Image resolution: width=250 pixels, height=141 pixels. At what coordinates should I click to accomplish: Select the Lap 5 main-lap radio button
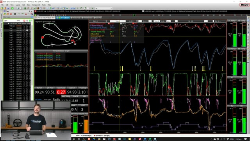pos(24,37)
